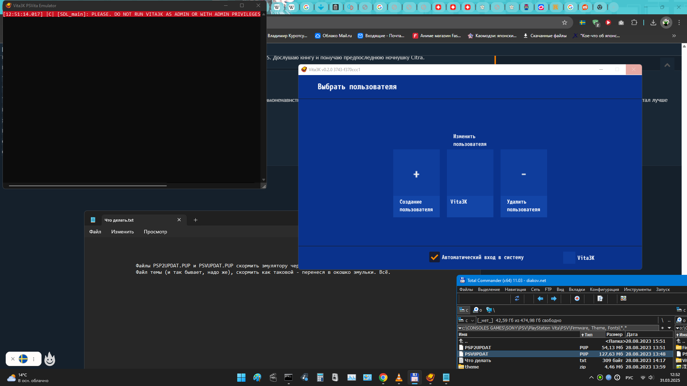The height and width of the screenshot is (386, 687).
Task: Select the PSP2UPDAT file row
Action: 565,347
